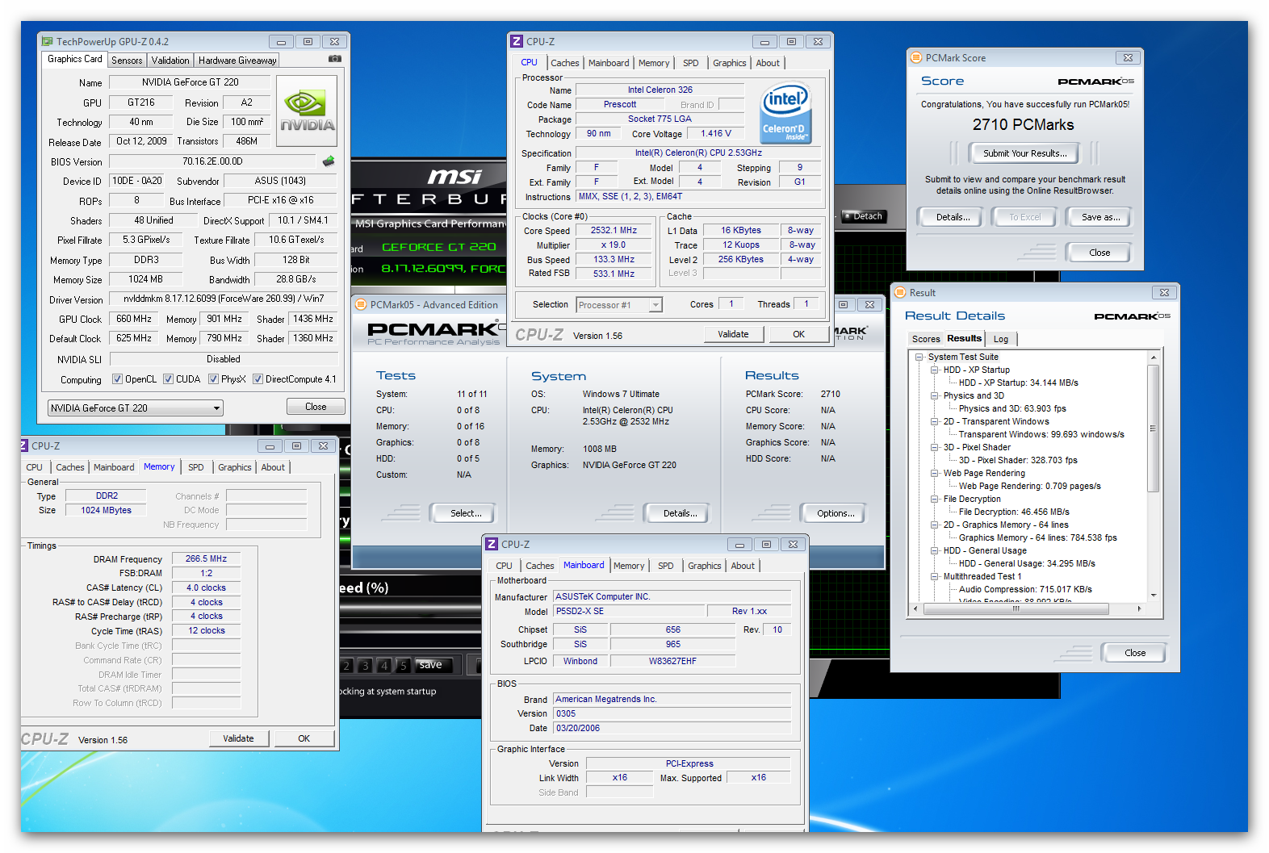
Task: Click the Detach button in Afterburner
Action: tap(864, 216)
